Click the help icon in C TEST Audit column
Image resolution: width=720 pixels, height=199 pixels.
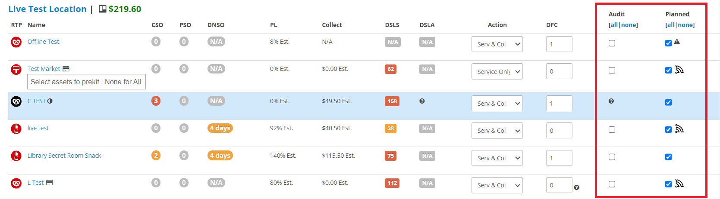click(611, 101)
